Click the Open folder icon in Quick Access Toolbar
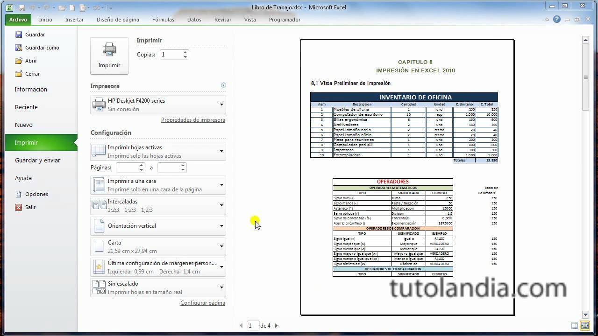The width and height of the screenshot is (598, 336). (x=62, y=7)
